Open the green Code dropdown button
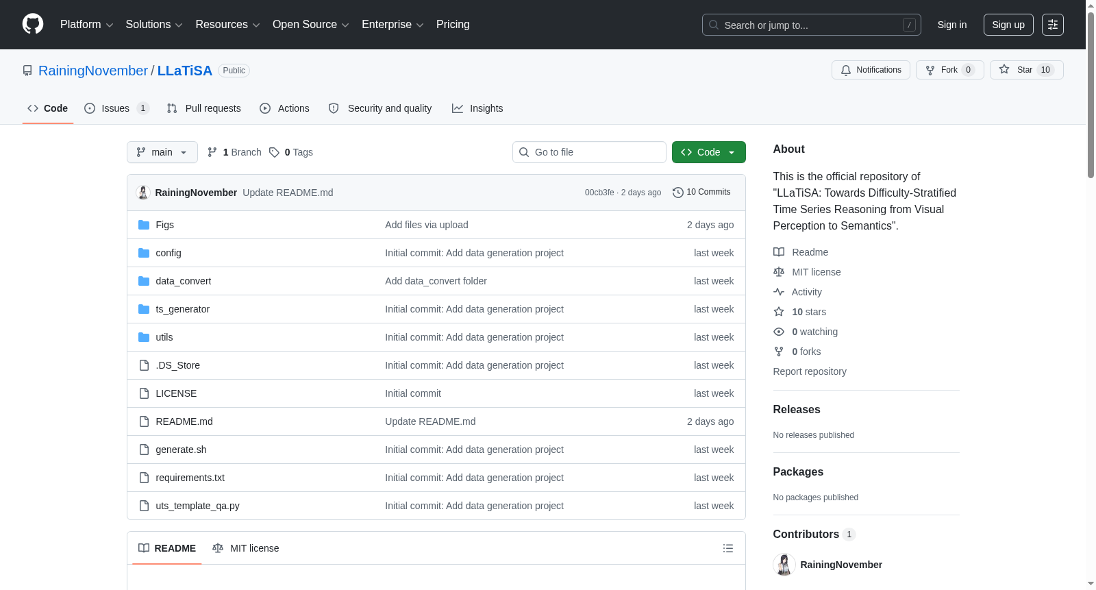1096x590 pixels. [x=709, y=152]
